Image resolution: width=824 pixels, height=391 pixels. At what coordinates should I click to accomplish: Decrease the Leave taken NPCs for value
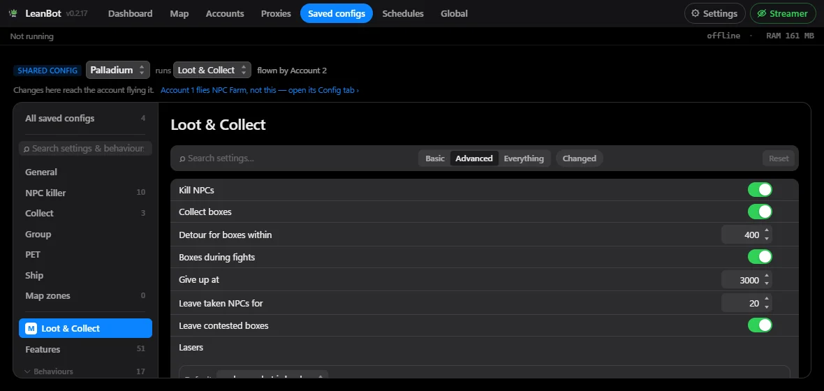tap(767, 307)
